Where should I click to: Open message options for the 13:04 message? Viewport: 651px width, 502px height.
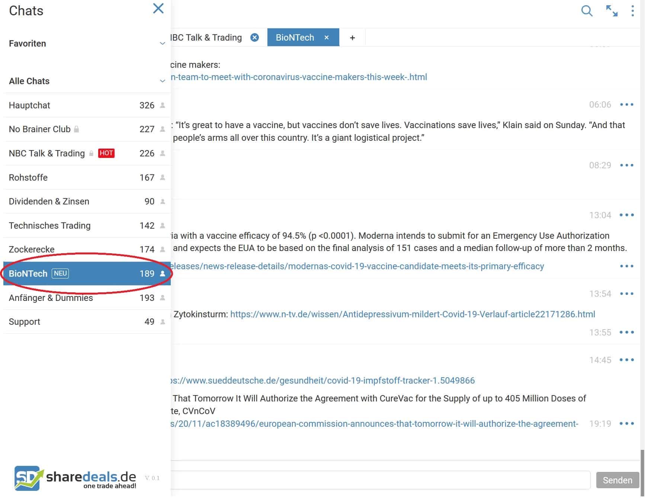click(x=626, y=215)
